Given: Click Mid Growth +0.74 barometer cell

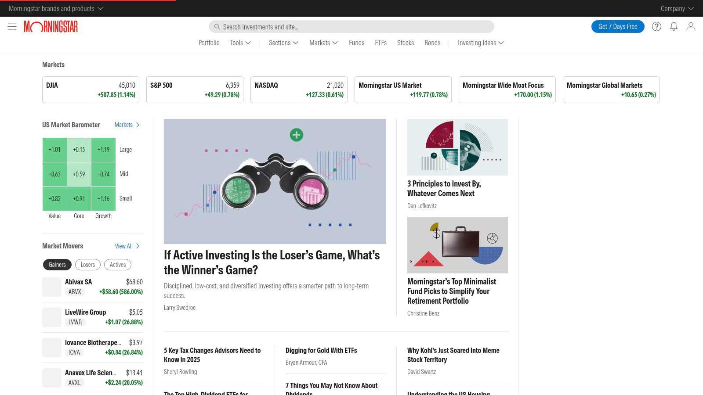Looking at the screenshot, I should point(104,174).
